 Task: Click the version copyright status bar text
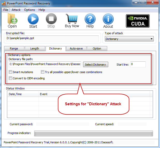click(x=59, y=142)
